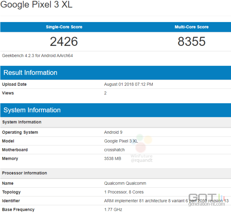Viewport: 231px width, 214px height.
Task: Select the ARM implementer 81 identifier value
Action: coord(166,201)
